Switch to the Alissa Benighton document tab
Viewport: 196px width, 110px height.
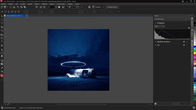[16, 16]
